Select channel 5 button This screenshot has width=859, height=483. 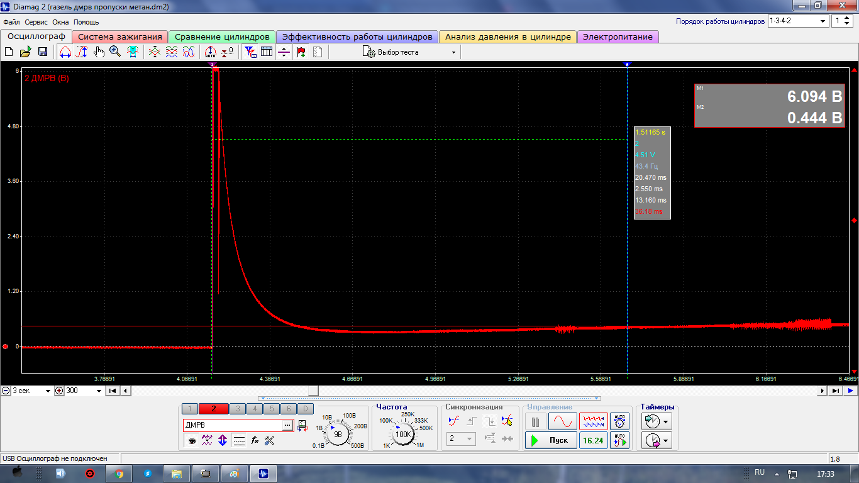(x=272, y=409)
